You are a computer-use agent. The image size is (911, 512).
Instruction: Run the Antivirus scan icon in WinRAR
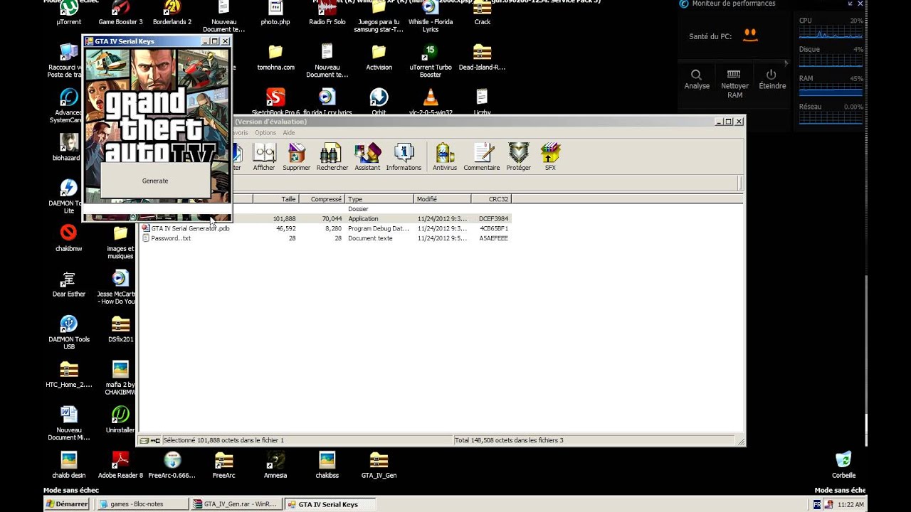(445, 157)
